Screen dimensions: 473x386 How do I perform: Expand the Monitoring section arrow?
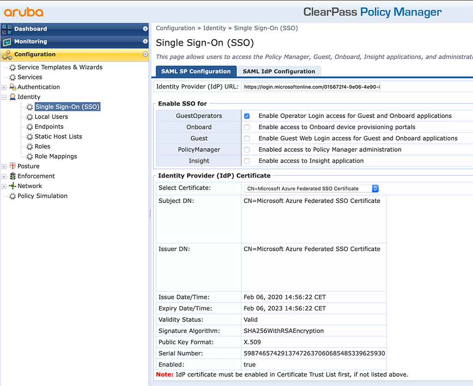[x=146, y=41]
